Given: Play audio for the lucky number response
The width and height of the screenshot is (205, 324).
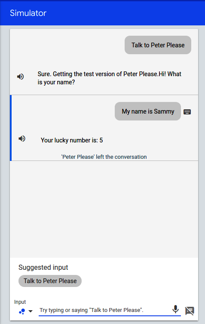Looking at the screenshot, I should click(x=22, y=139).
